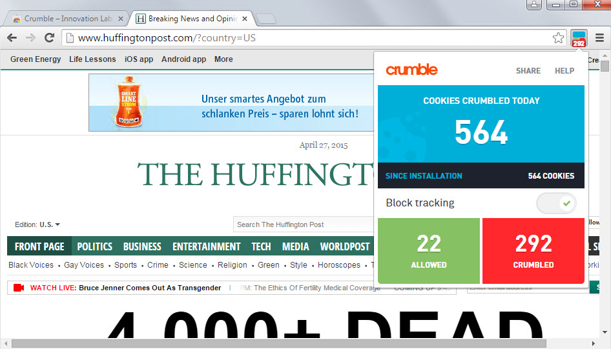Switch to Crumble – Innovation Lab tab

coord(67,19)
